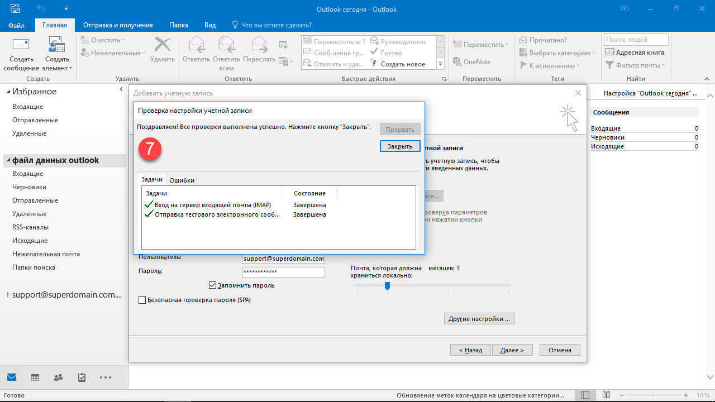Image resolution: width=715 pixels, height=402 pixels.
Task: Click the Пароль input field
Action: point(283,272)
